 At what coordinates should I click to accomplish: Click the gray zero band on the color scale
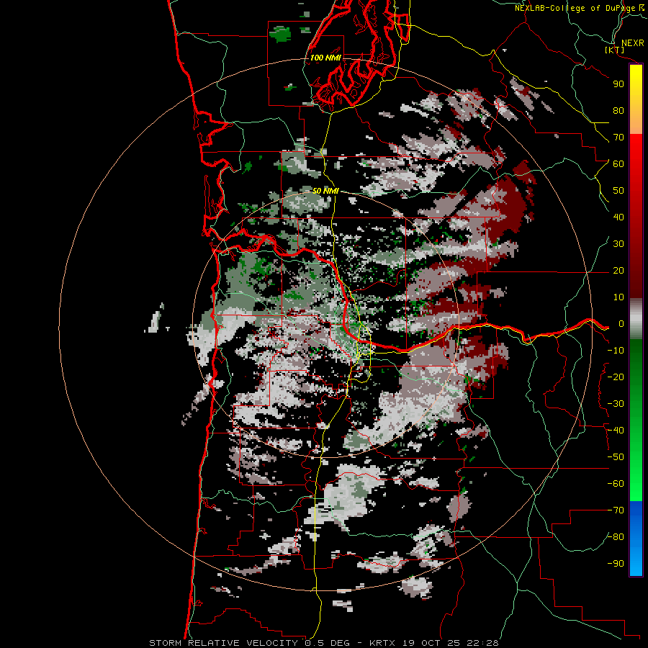[636, 319]
